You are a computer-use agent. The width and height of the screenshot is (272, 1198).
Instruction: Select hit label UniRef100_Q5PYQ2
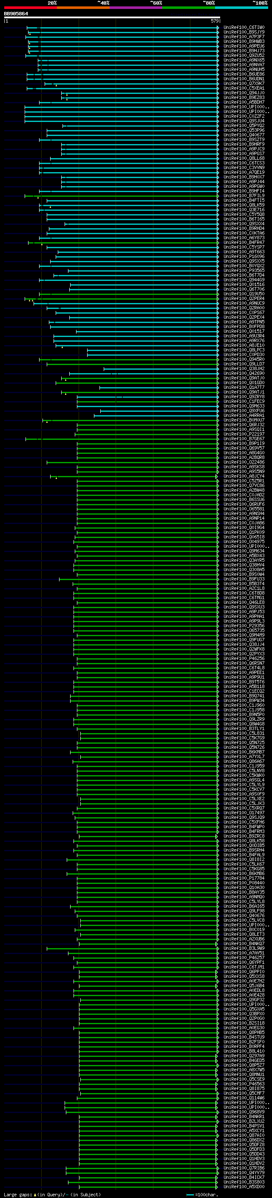(x=244, y=125)
